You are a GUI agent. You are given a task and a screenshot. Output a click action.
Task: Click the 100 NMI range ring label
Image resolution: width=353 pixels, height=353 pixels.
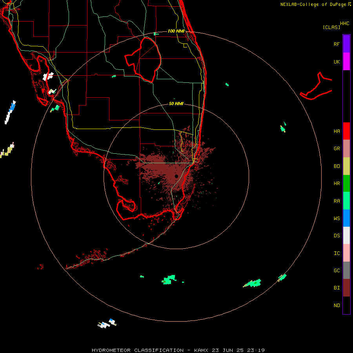(176, 31)
